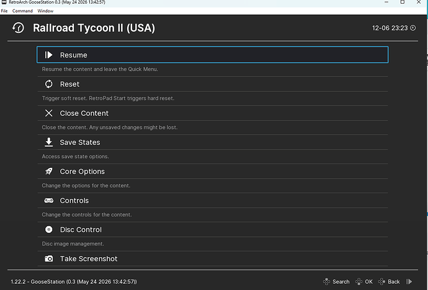Minimize the RetroArch window
Viewport: 428px width, 290px height.
(386, 2)
